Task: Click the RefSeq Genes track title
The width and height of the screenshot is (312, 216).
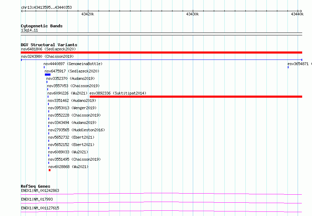Action: (x=35, y=186)
